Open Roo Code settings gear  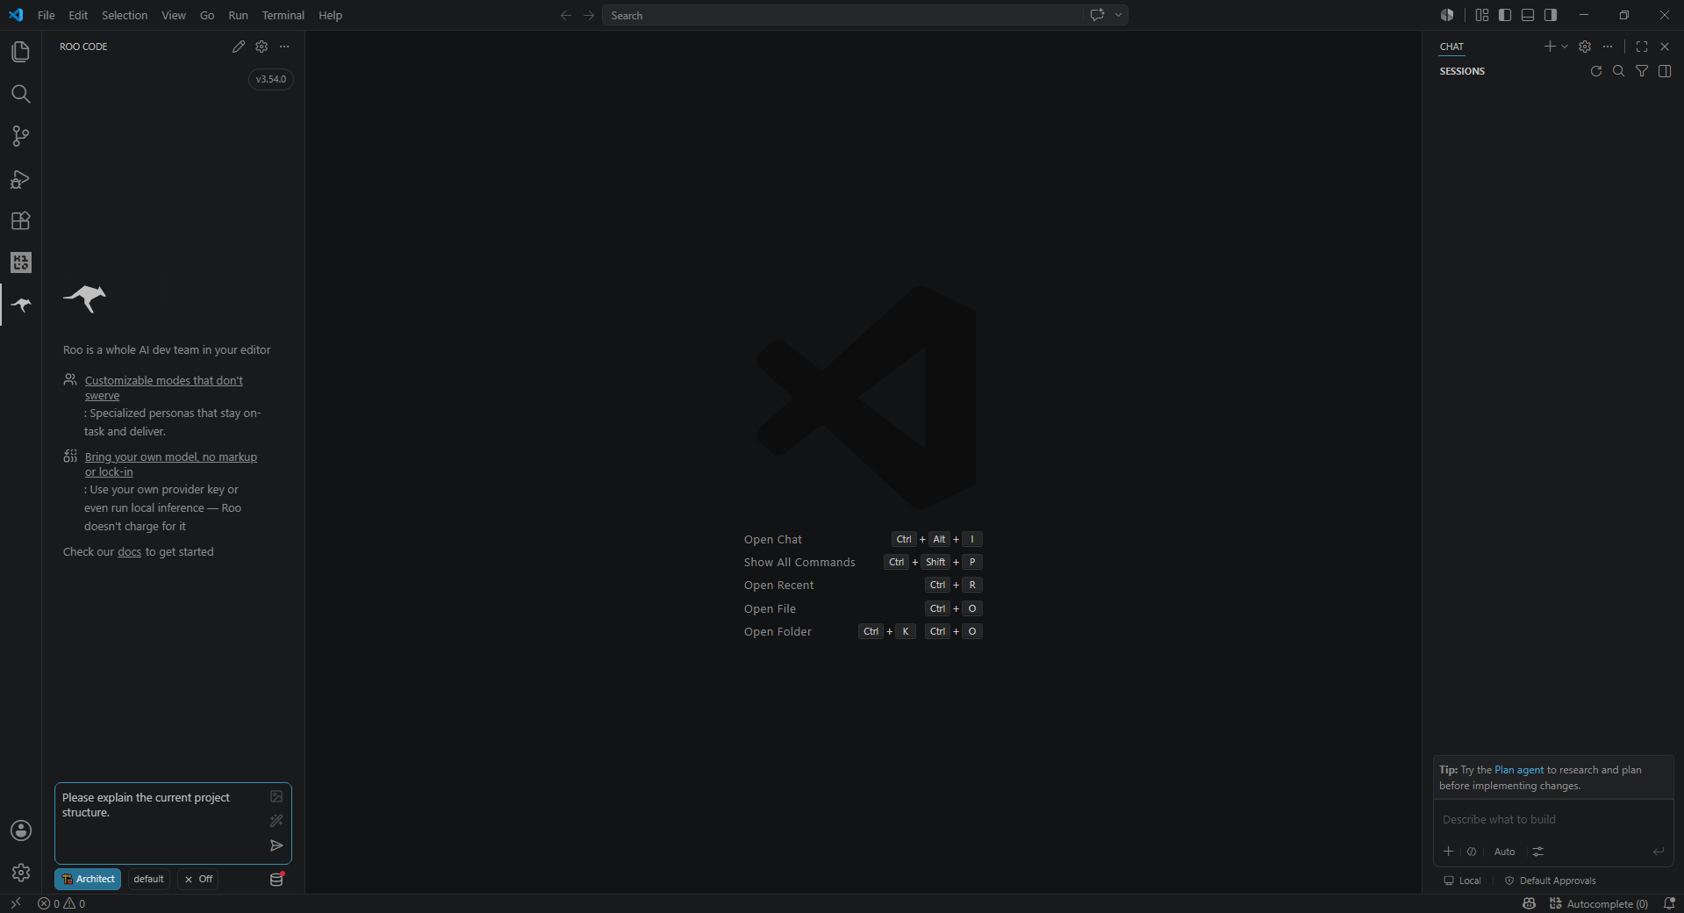262,47
